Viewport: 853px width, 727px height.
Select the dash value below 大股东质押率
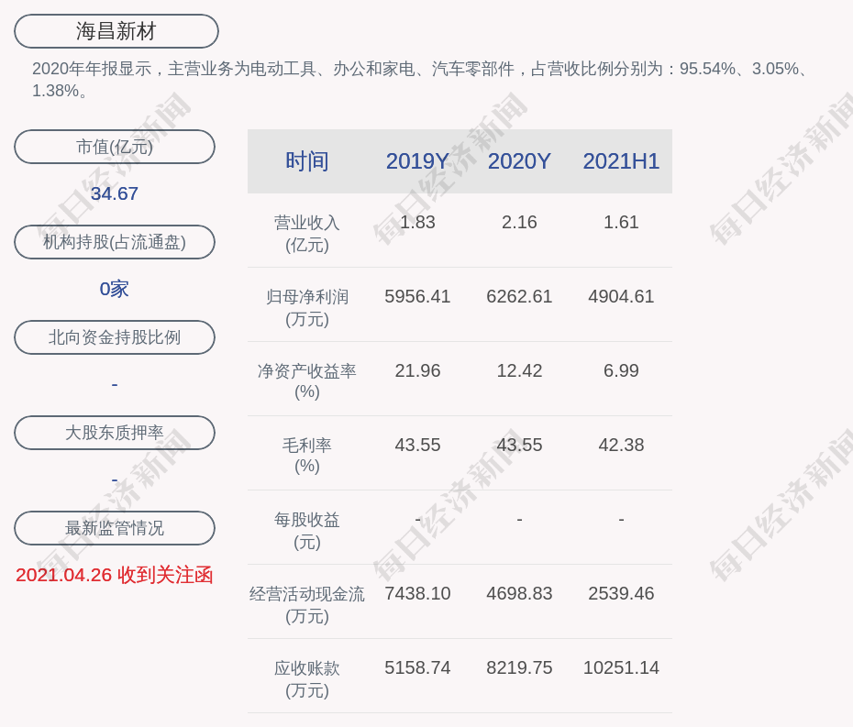115,480
